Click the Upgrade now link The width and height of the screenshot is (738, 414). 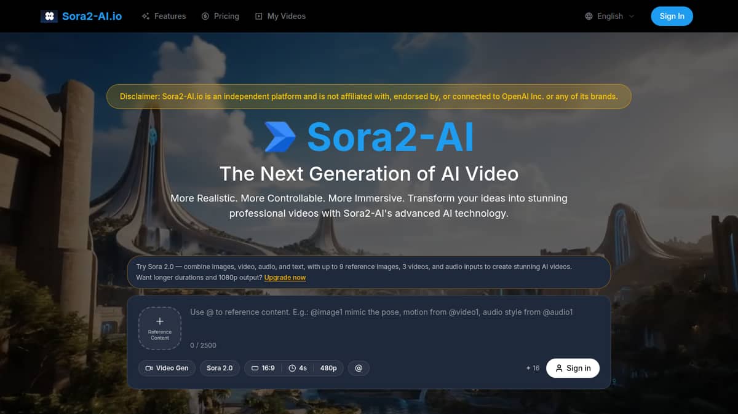(x=285, y=278)
